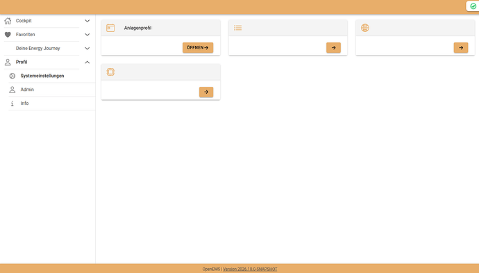
Task: Select Deine Energy Journey menu entry
Action: [38, 49]
